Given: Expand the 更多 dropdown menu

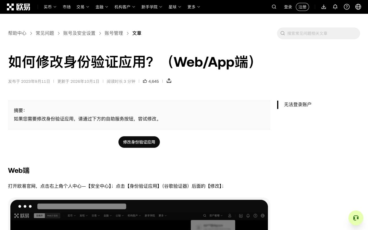Looking at the screenshot, I should 194,7.
